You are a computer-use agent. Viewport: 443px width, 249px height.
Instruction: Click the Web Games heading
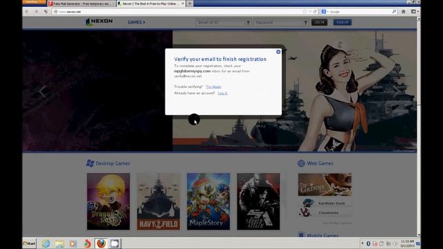click(x=320, y=163)
